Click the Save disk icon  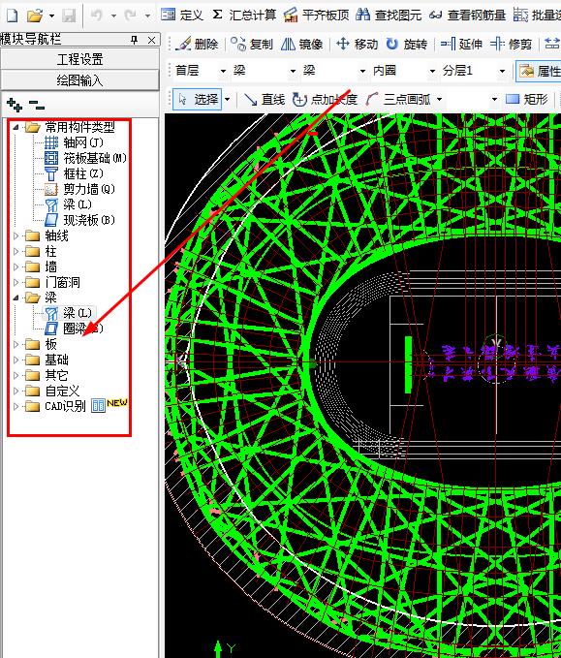(x=69, y=16)
